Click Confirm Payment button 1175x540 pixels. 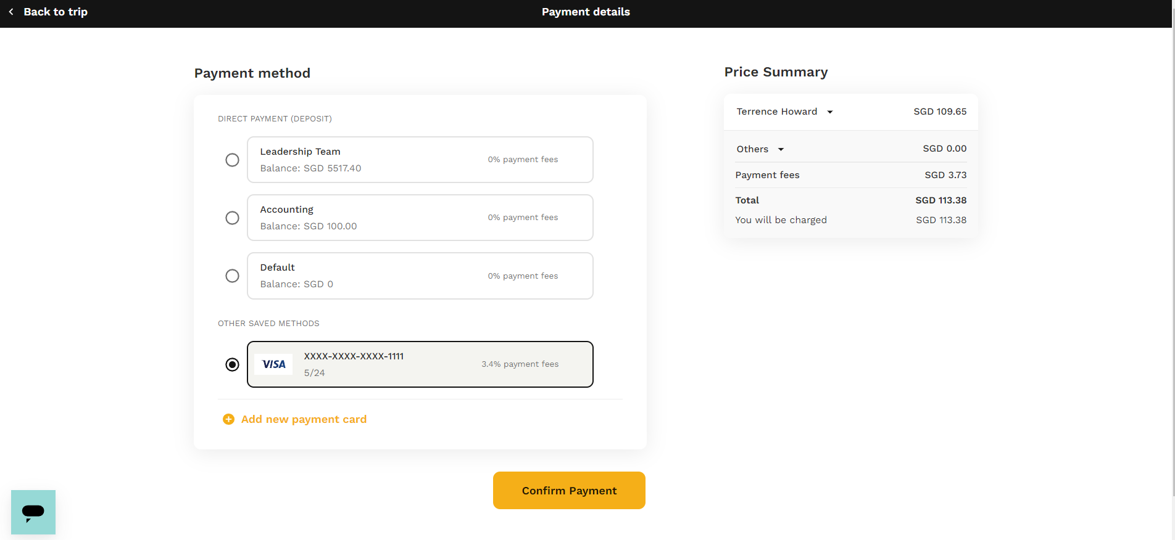[x=569, y=491]
